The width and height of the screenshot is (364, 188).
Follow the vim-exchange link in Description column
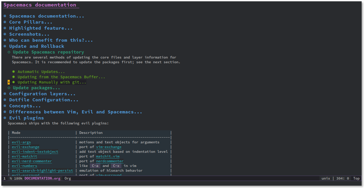pyautogui.click(x=109, y=147)
